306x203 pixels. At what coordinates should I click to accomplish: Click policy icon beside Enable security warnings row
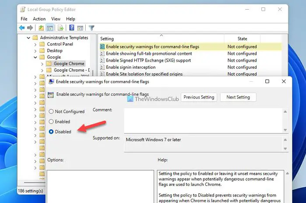tap(102, 47)
